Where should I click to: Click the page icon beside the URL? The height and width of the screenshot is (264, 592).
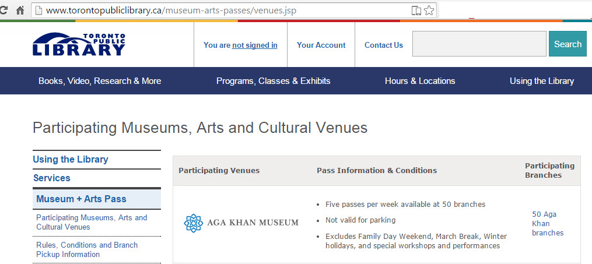pos(38,10)
